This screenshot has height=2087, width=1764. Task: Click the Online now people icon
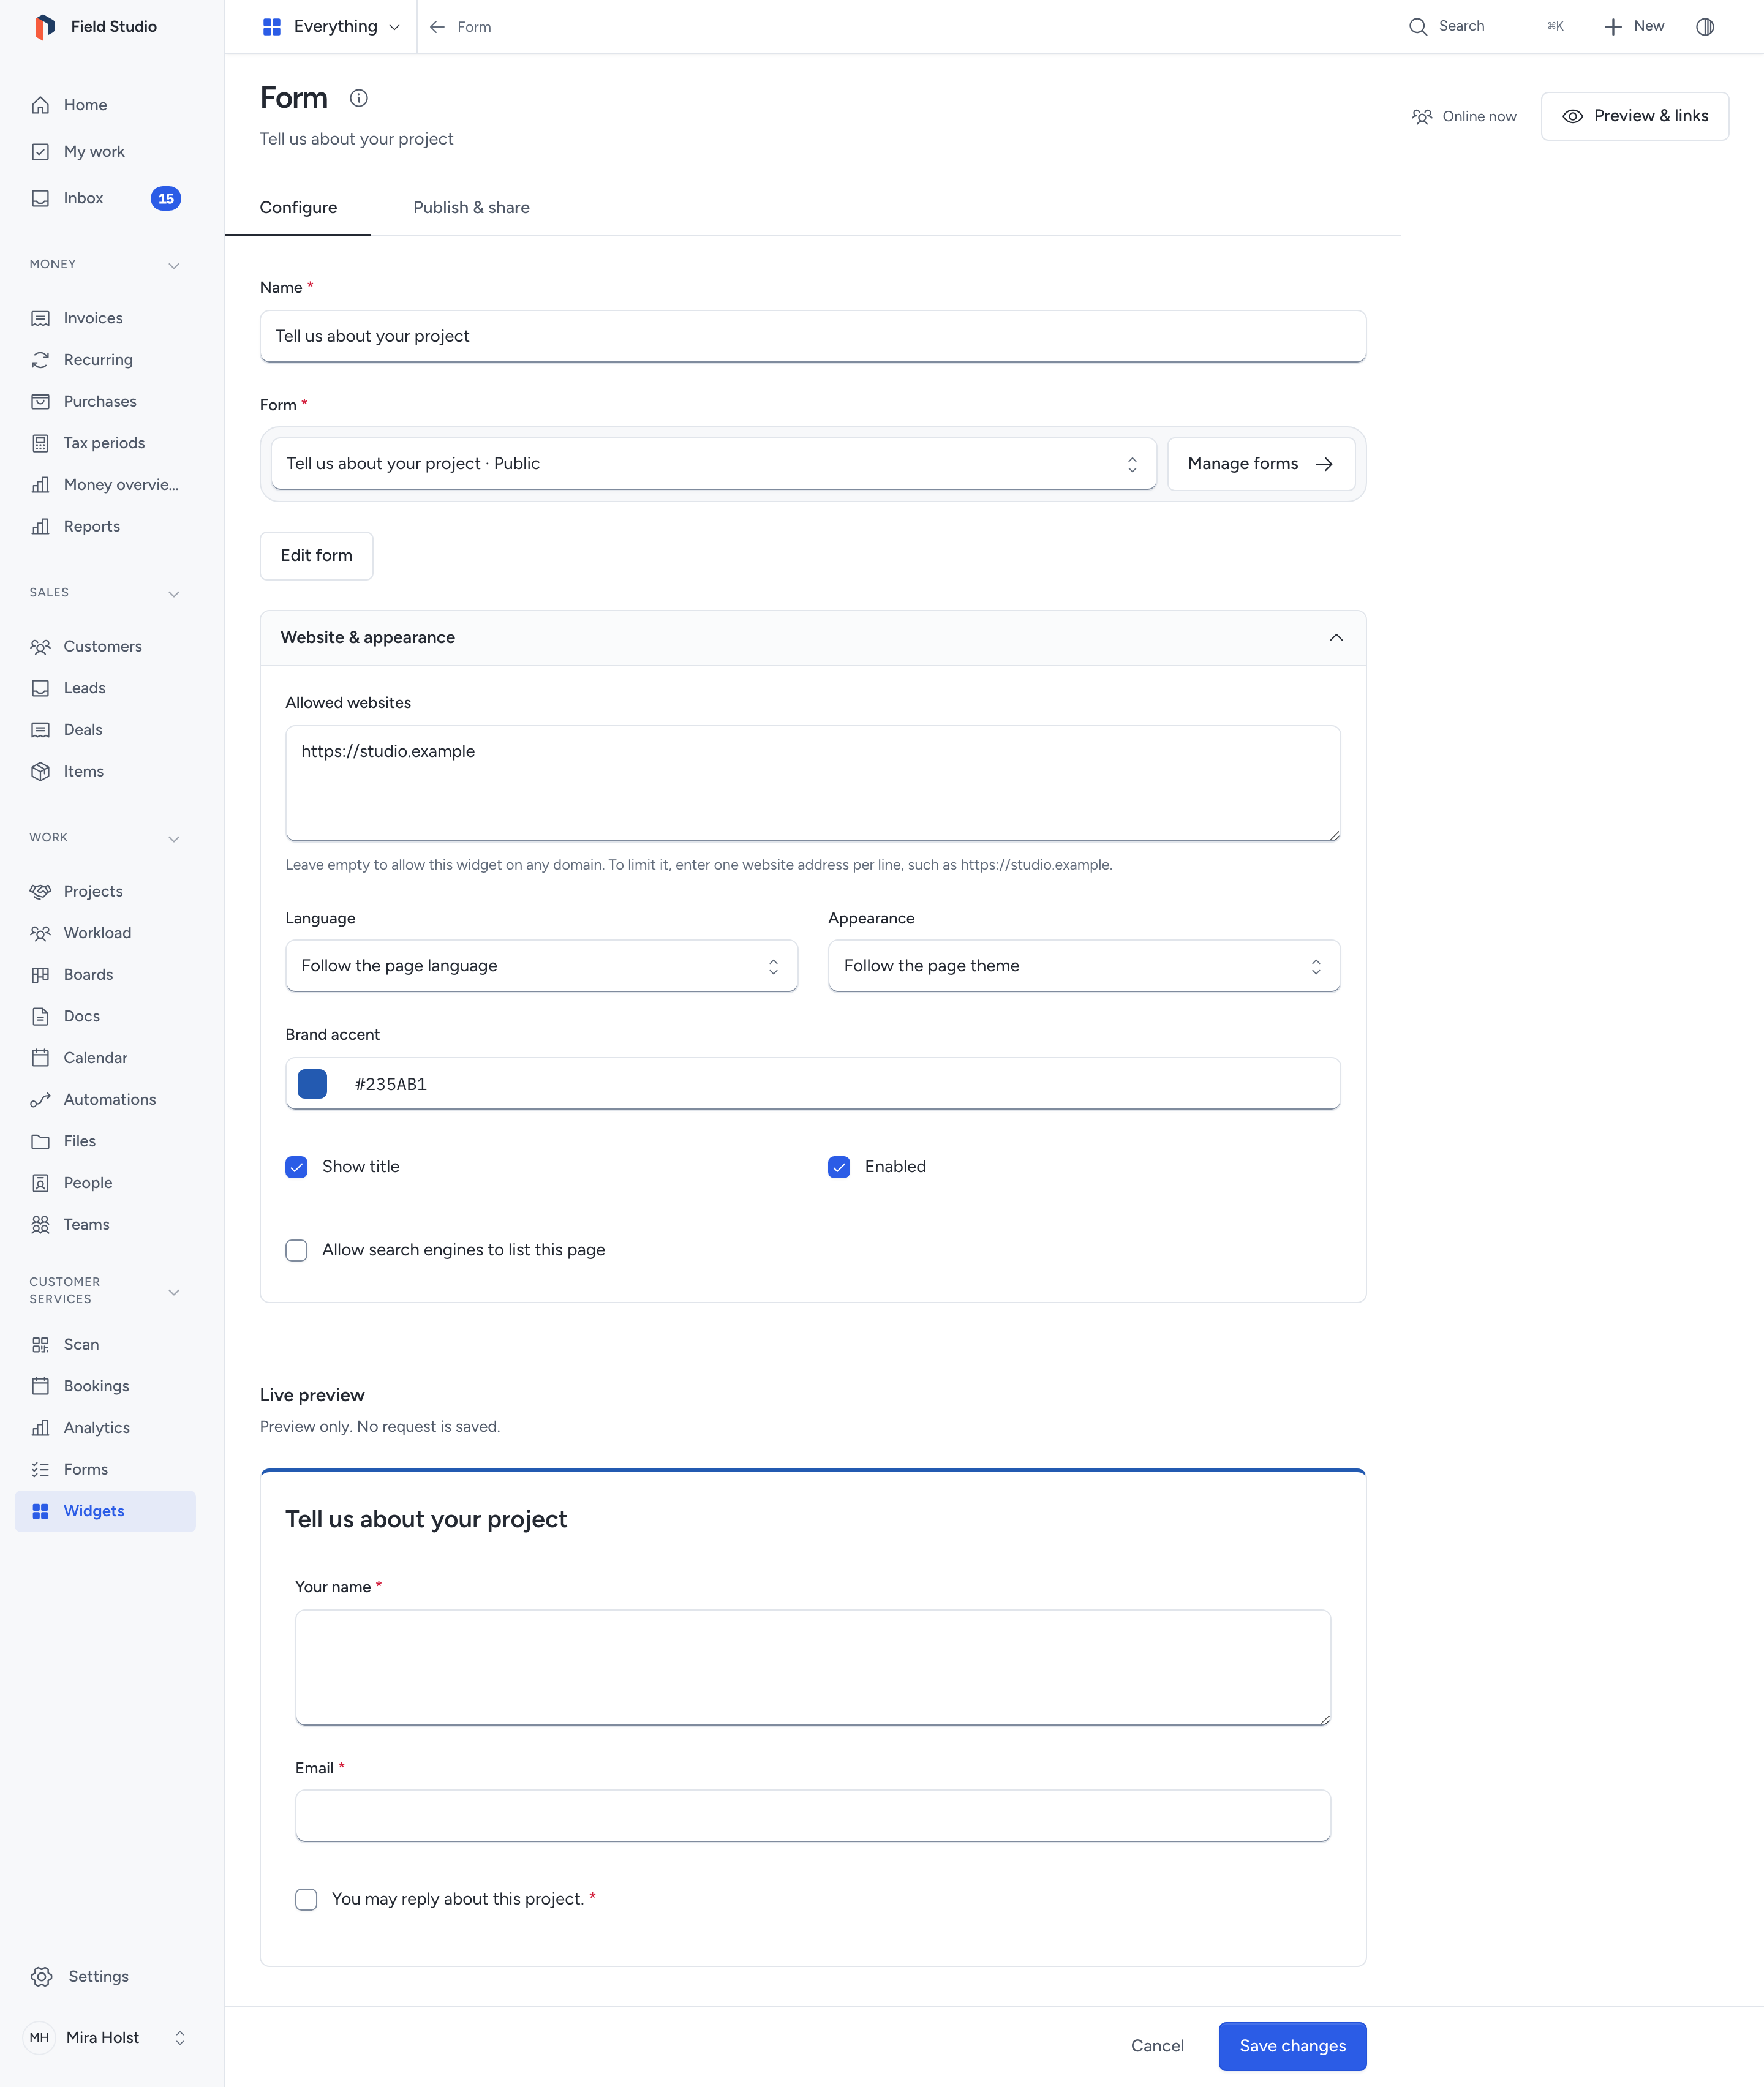click(x=1421, y=116)
